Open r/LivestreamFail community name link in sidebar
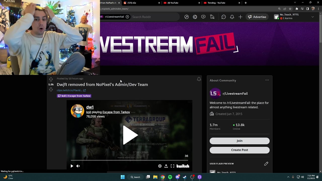This screenshot has width=322, height=181. (x=235, y=94)
